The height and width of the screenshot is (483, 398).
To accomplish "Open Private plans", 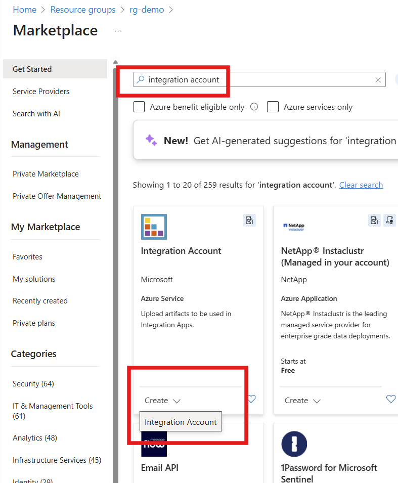I will (x=34, y=323).
